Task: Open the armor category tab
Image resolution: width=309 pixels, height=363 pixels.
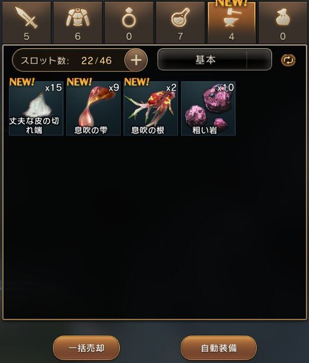Action: coord(77,22)
